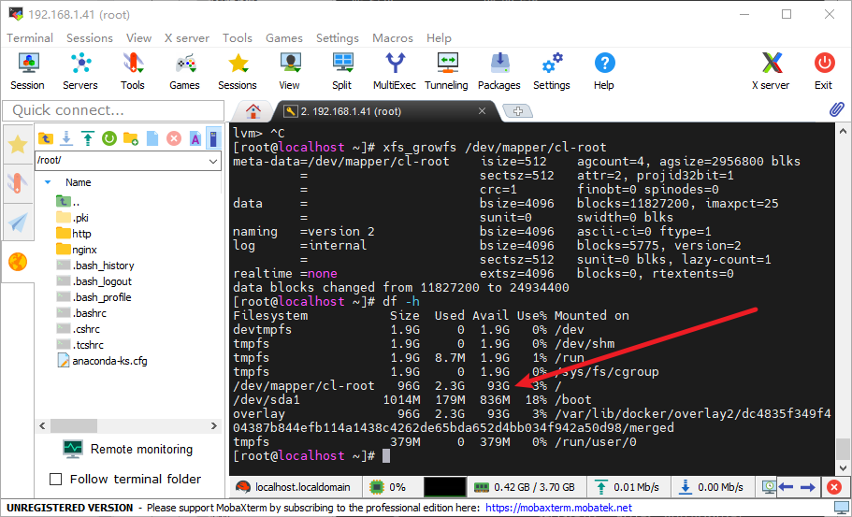Open the Tools toolbar button
Viewport: 852px width, 517px height.
(133, 71)
